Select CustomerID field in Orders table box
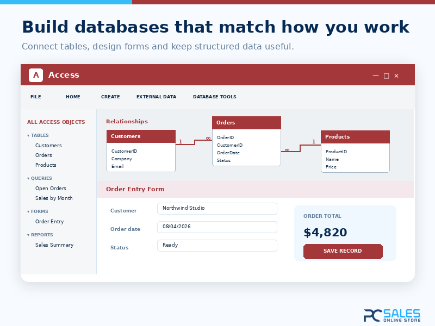 pyautogui.click(x=229, y=145)
